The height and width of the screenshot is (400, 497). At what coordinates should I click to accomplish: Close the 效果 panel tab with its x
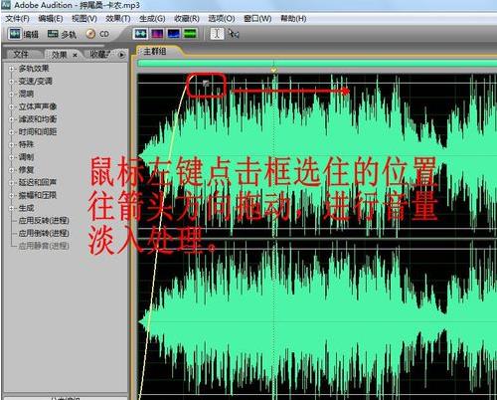click(x=75, y=55)
